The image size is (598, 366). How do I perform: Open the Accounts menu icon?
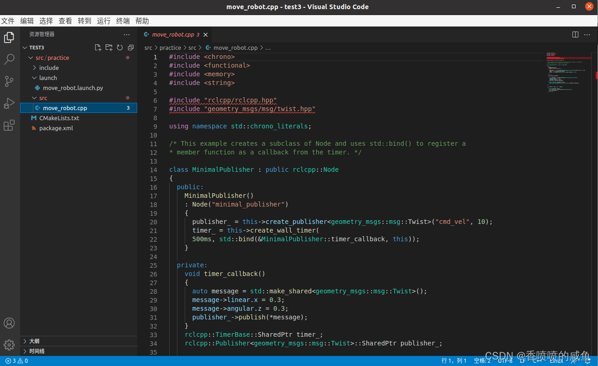[x=9, y=323]
